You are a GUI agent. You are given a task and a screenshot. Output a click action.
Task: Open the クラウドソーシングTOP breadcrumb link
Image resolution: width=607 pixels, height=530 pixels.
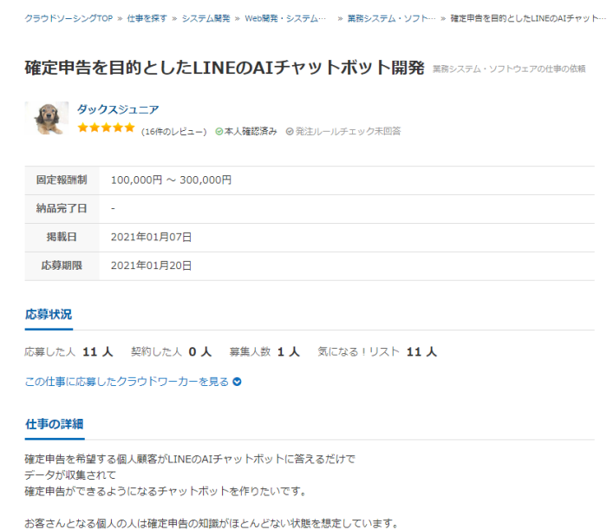click(69, 18)
